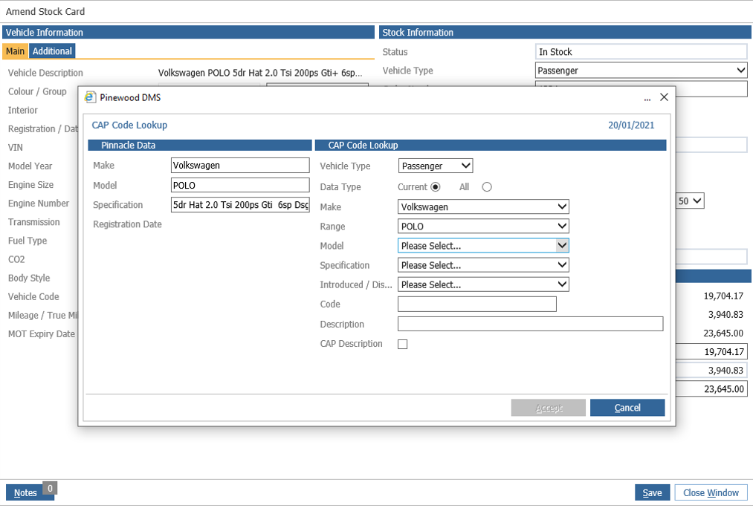Click the Code input field

(x=477, y=304)
